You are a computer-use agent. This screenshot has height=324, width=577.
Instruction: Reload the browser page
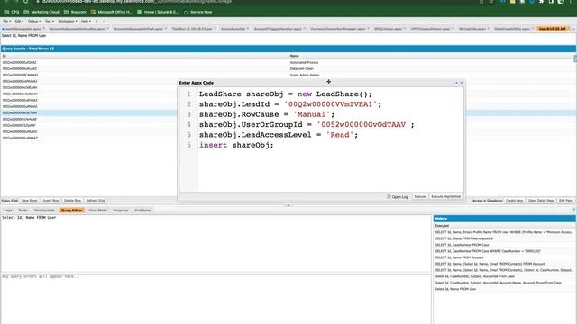26,2
